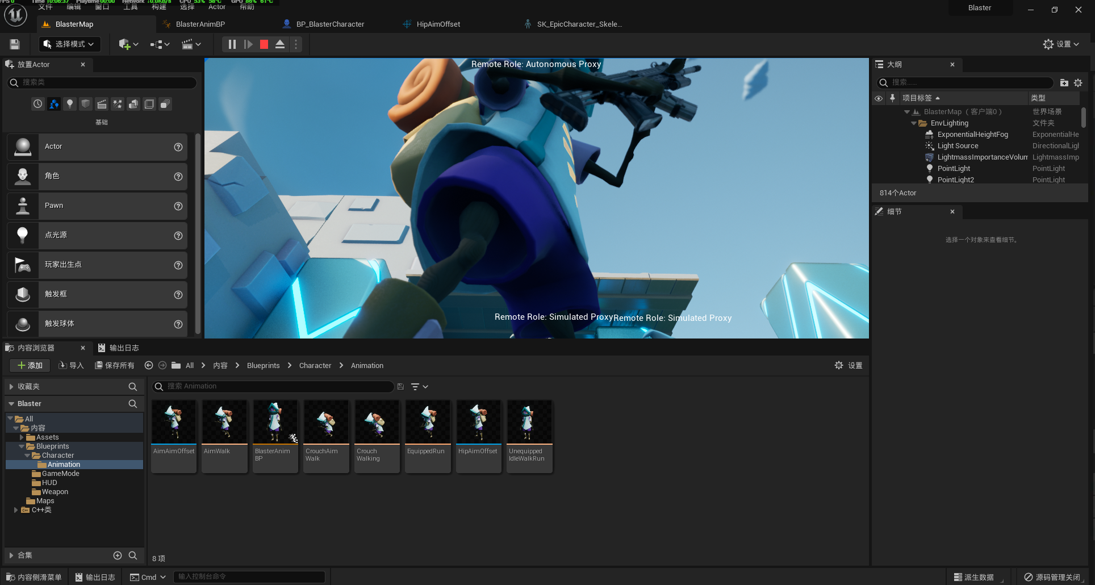Collapse the Blueprints folder in the tree
This screenshot has height=585, width=1095.
click(22, 446)
